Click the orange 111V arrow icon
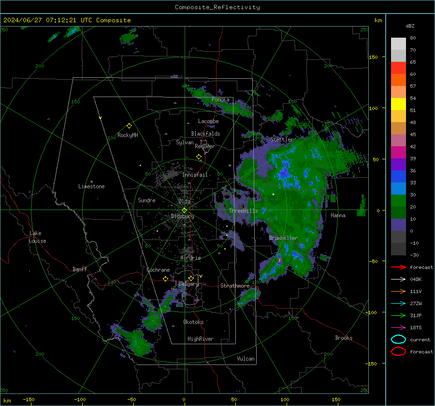Image resolution: width=435 pixels, height=406 pixels. (x=398, y=291)
